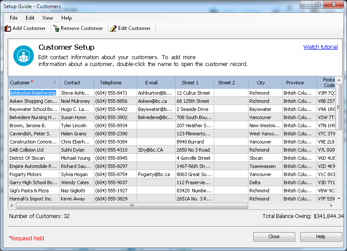Click the Help button
347x251 pixels.
[x=321, y=236]
